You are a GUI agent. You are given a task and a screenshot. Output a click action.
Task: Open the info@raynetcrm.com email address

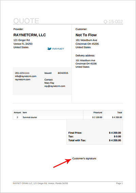click(26, 76)
